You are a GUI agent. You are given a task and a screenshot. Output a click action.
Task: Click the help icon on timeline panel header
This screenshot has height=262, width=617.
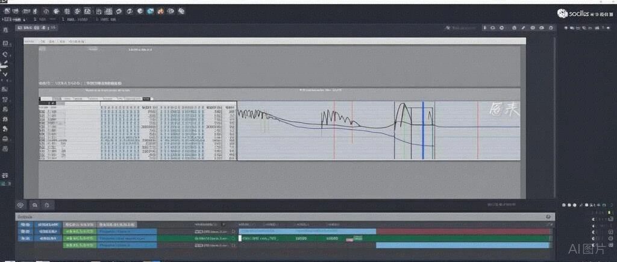(x=548, y=217)
